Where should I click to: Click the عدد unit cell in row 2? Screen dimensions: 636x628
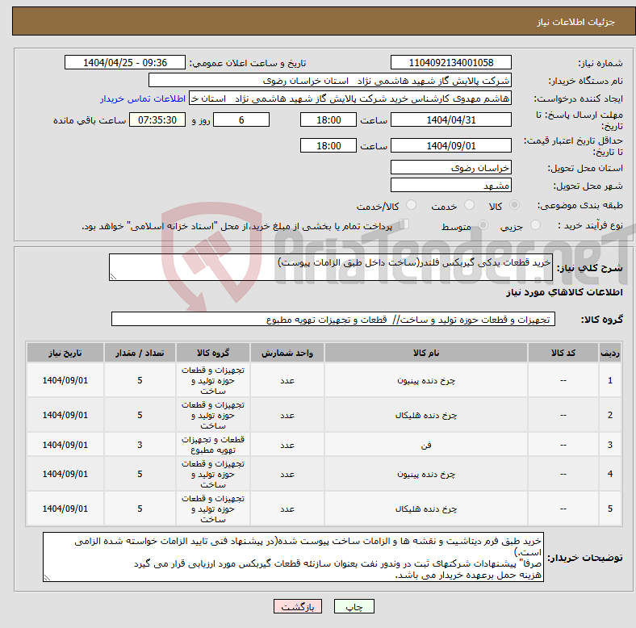(287, 415)
